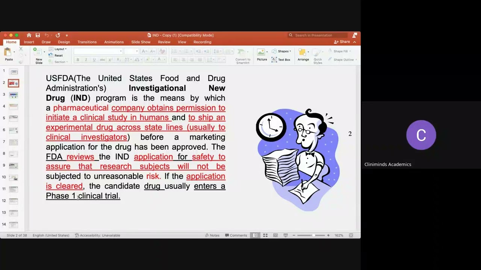Open the Layout dropdown
481x270 pixels.
pyautogui.click(x=57, y=49)
